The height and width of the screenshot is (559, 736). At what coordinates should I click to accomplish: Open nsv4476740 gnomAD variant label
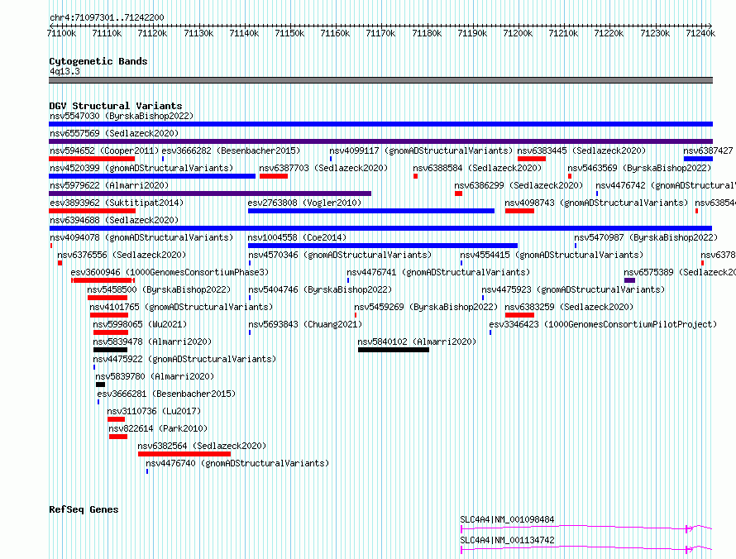point(237,463)
